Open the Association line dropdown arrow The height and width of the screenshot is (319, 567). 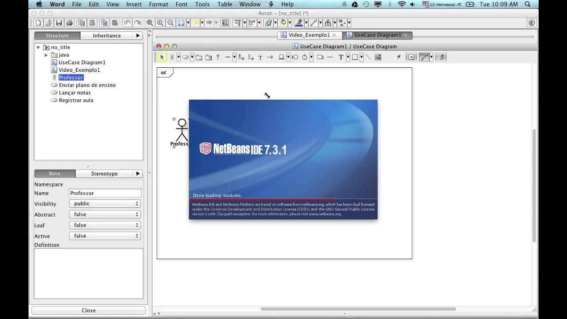click(x=234, y=57)
